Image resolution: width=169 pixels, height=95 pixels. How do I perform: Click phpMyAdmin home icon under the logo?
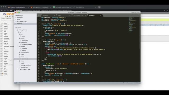point(6,16)
